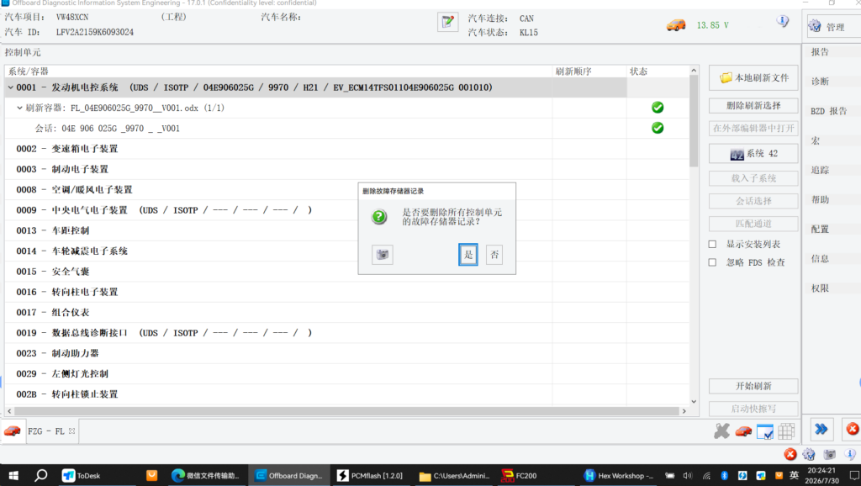Open the 配置 sidebar item
Image resolution: width=861 pixels, height=486 pixels.
pyautogui.click(x=820, y=229)
